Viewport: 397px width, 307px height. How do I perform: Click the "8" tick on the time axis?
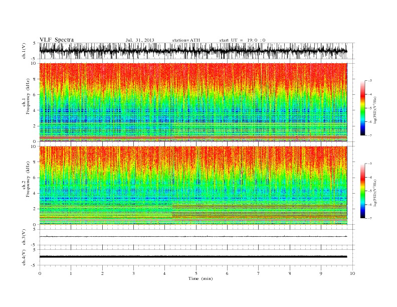click(290, 273)
